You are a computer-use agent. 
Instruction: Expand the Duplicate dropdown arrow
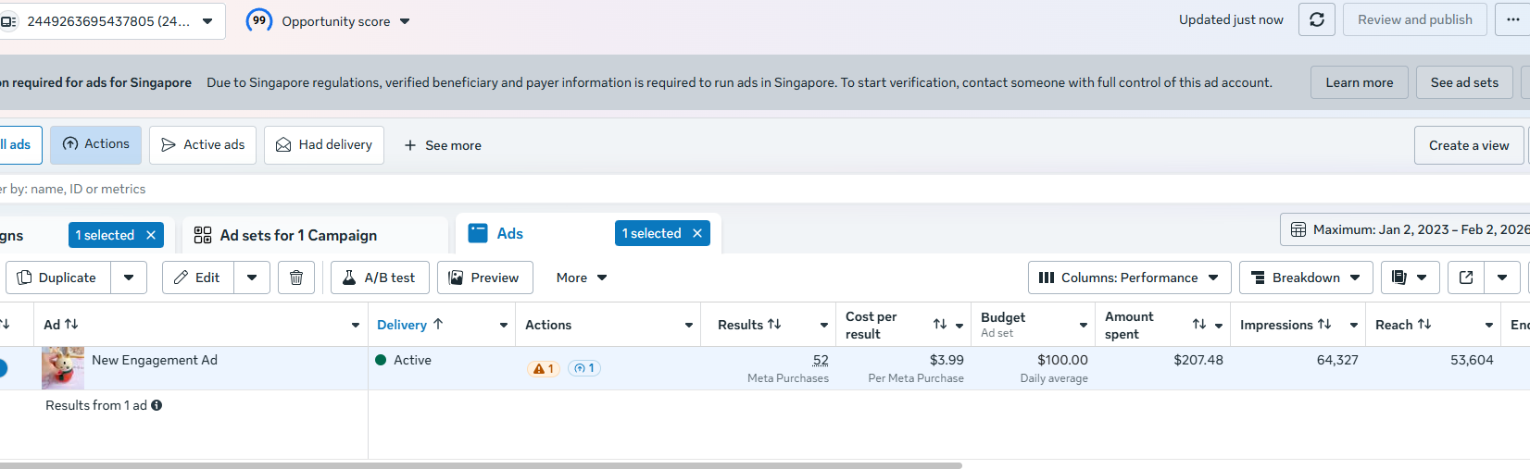coord(129,278)
